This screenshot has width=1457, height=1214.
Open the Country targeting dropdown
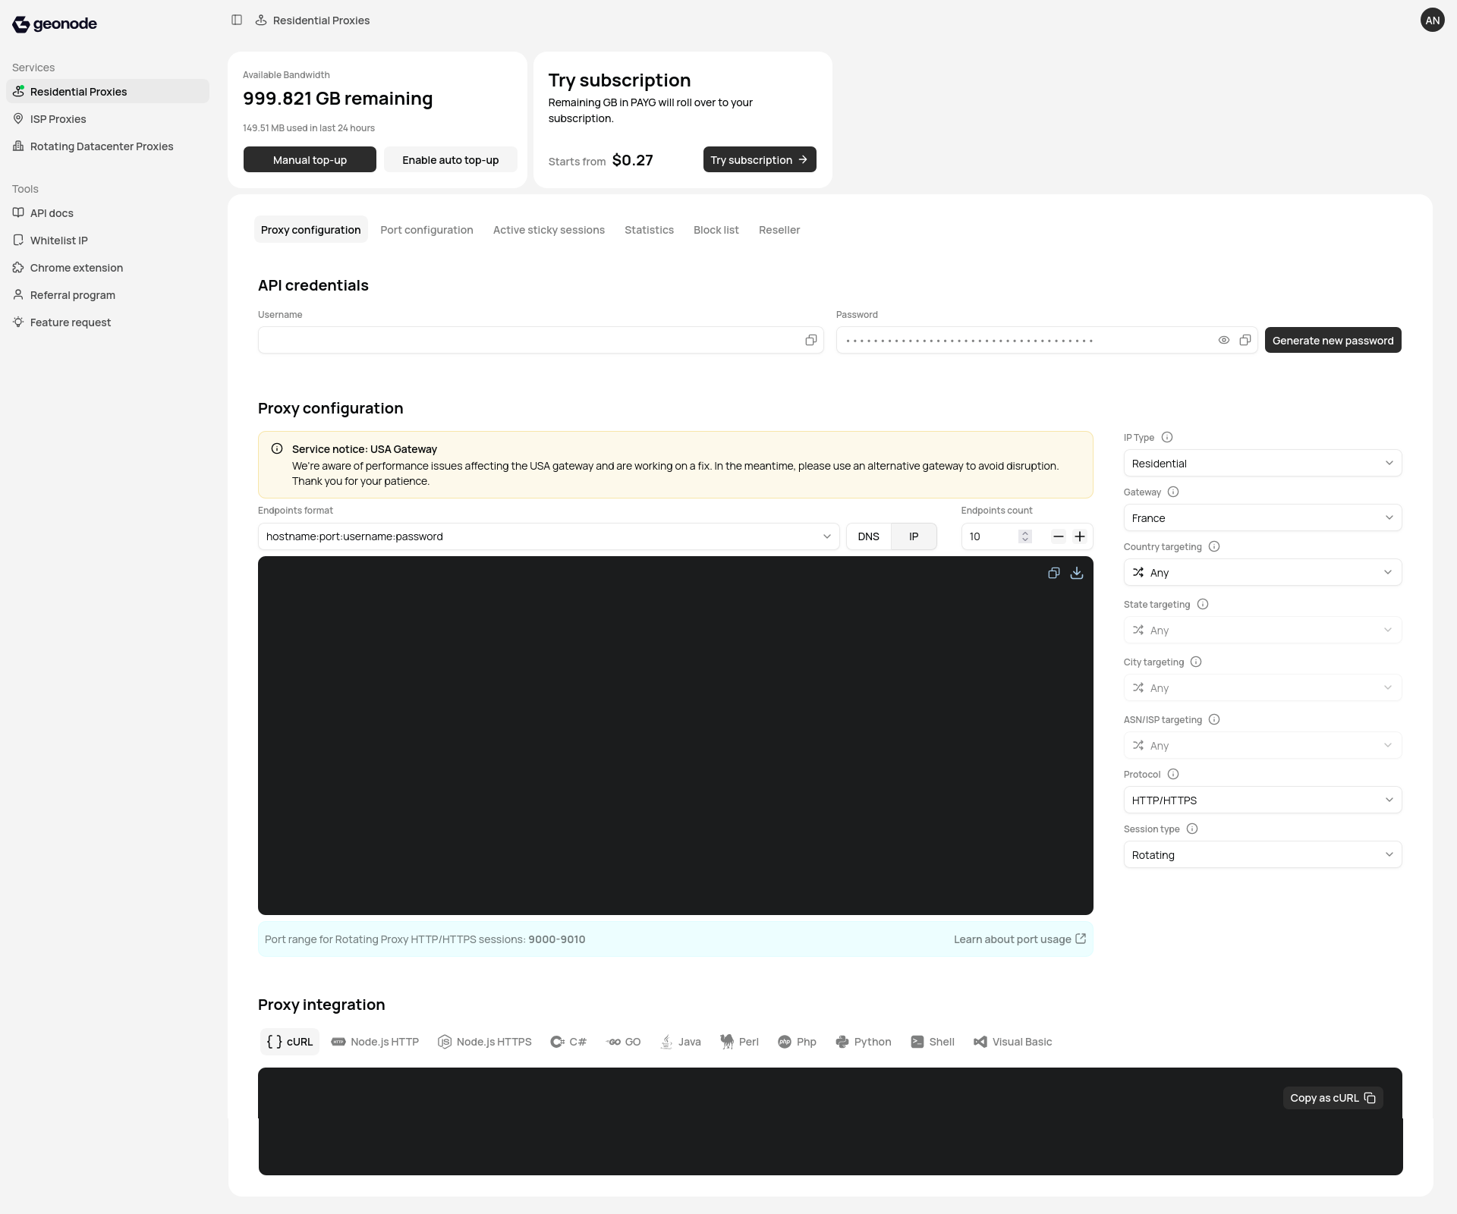(x=1263, y=573)
